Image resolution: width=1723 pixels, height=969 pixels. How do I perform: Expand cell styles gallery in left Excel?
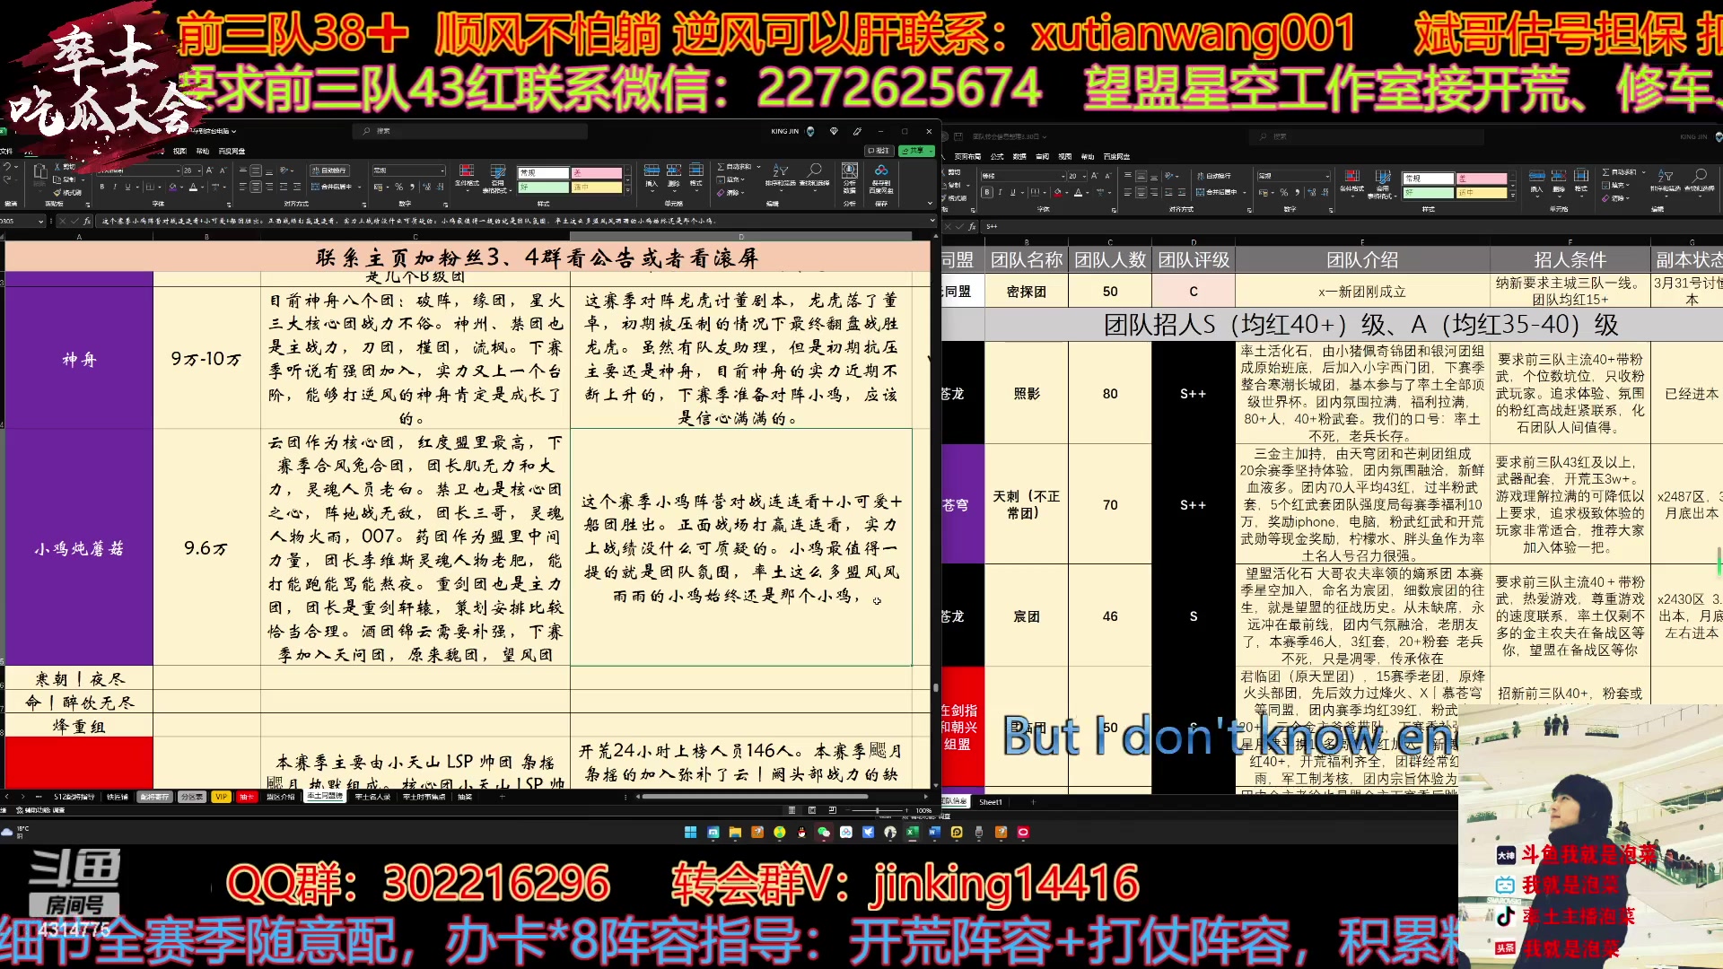pos(628,190)
